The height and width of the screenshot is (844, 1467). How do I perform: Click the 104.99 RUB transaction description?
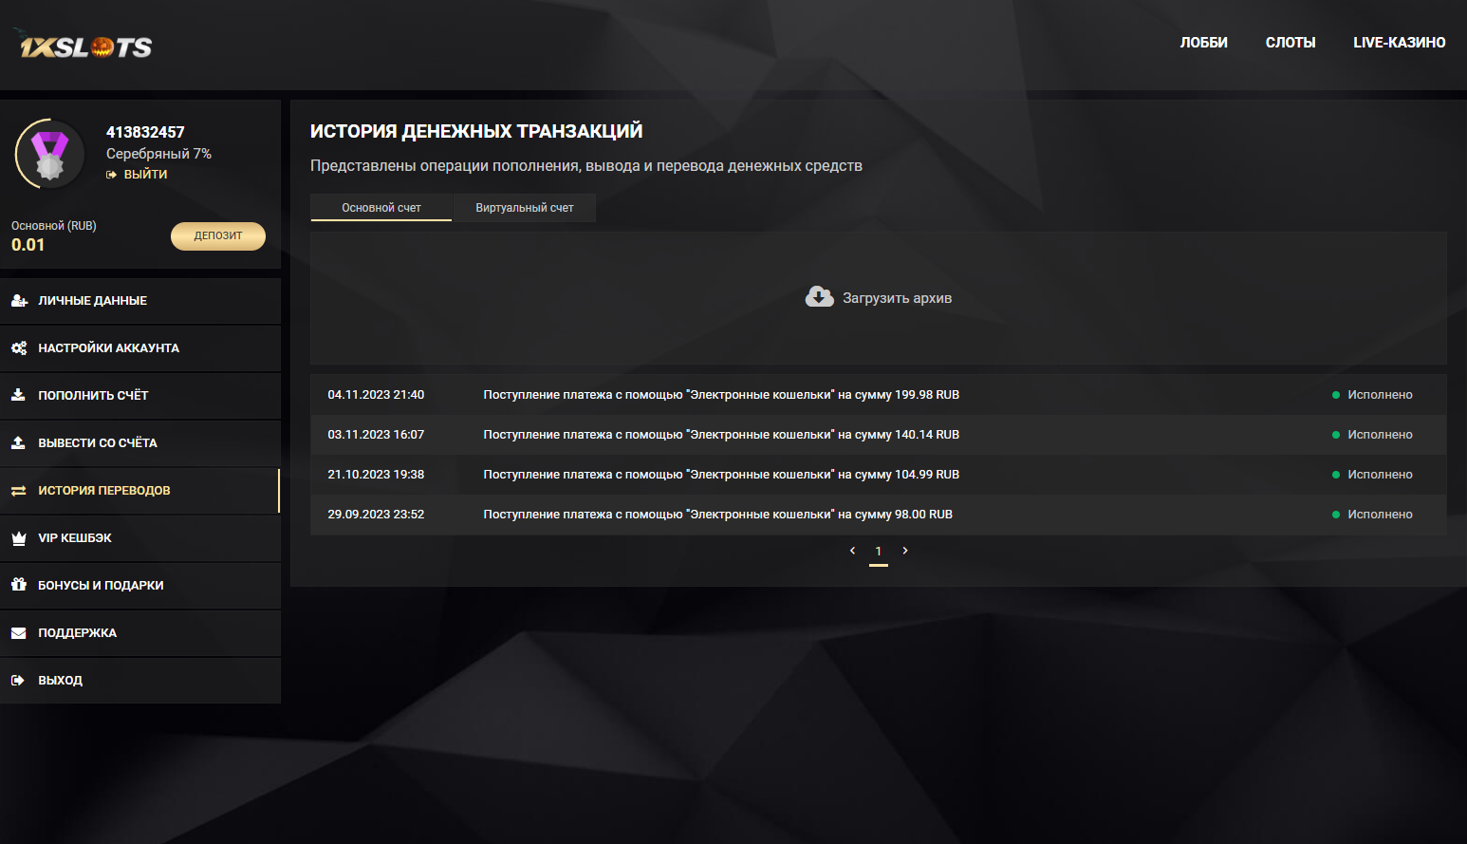pos(721,475)
